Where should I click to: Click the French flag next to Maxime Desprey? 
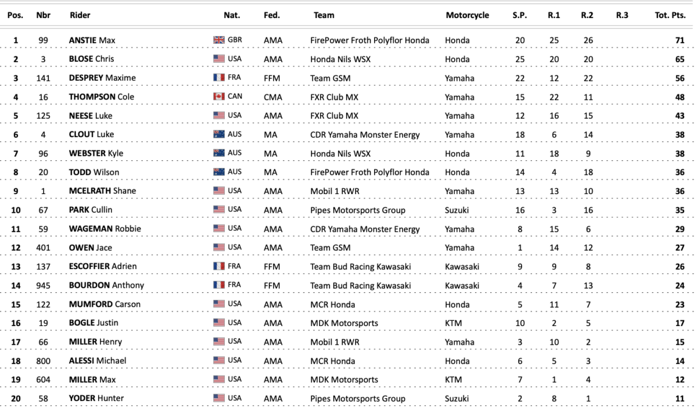point(219,78)
